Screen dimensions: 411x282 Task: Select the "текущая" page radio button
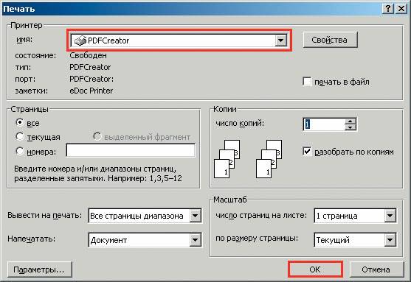coord(20,136)
